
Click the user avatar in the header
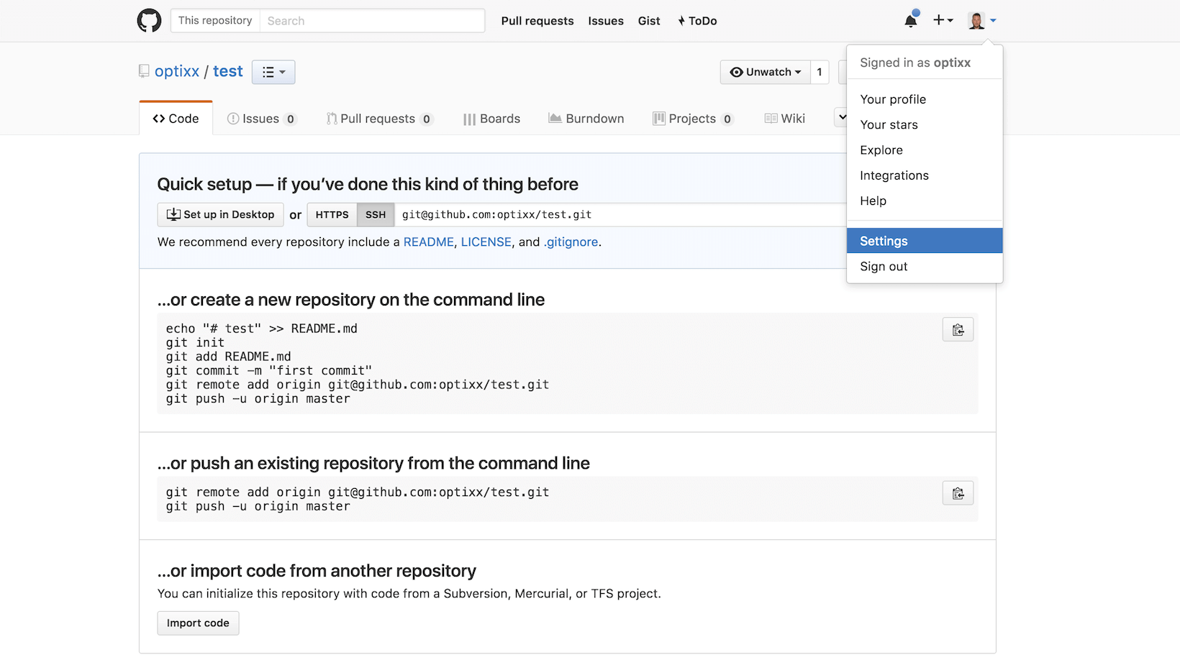point(976,21)
